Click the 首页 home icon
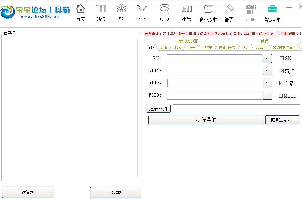 coord(80,12)
